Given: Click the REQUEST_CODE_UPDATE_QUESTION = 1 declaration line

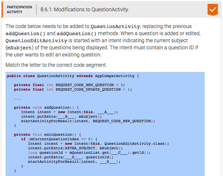Looking at the screenshot, I should click(x=73, y=90).
